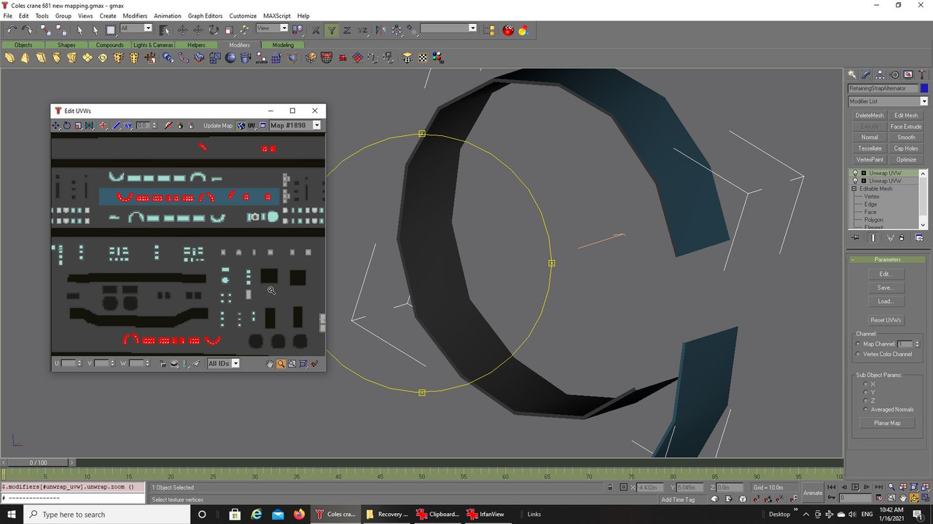Toggle Pin Stack below the modifier stack
This screenshot has width=933, height=524.
856,238
